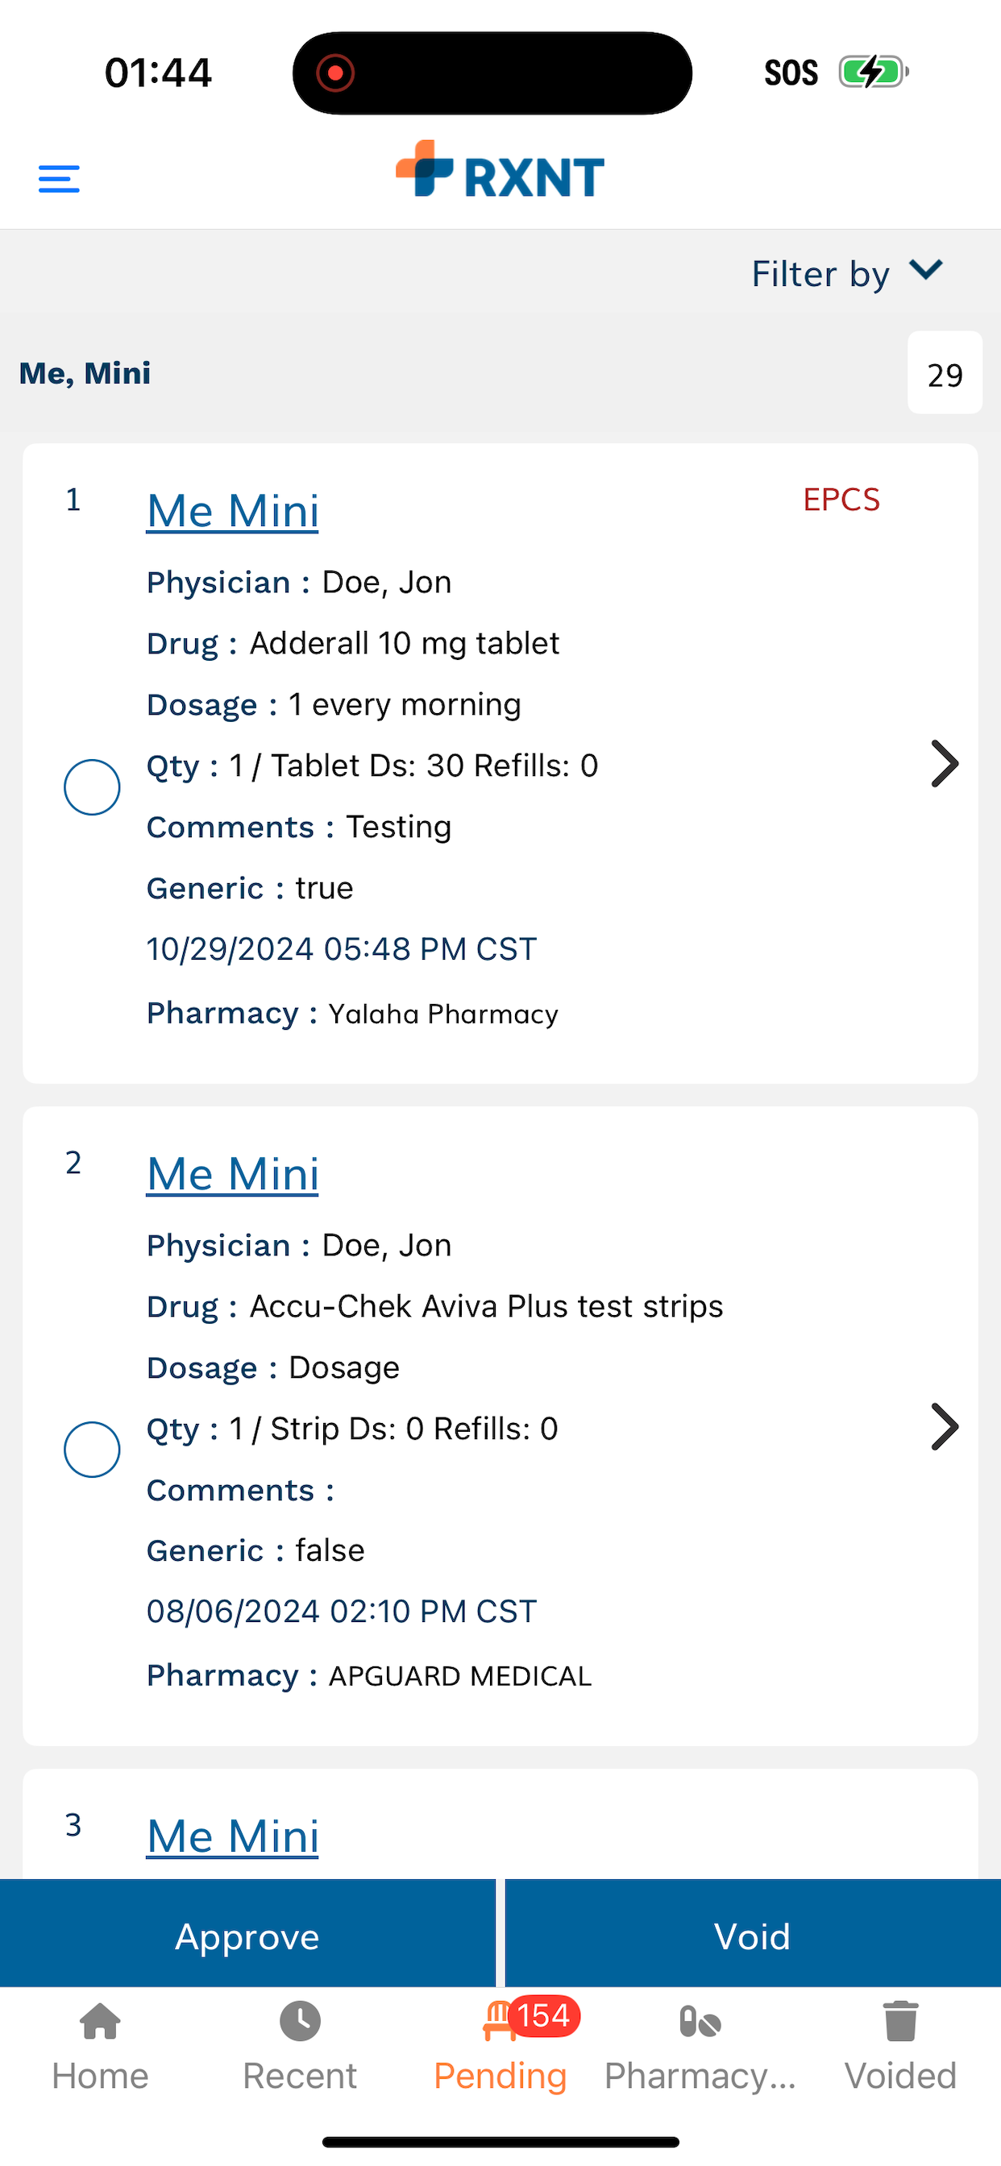The height and width of the screenshot is (2166, 1001).
Task: Tap the Home tab house icon
Action: click(100, 2022)
